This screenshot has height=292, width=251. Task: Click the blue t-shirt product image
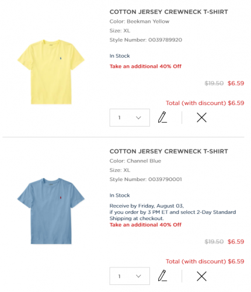tap(51, 211)
